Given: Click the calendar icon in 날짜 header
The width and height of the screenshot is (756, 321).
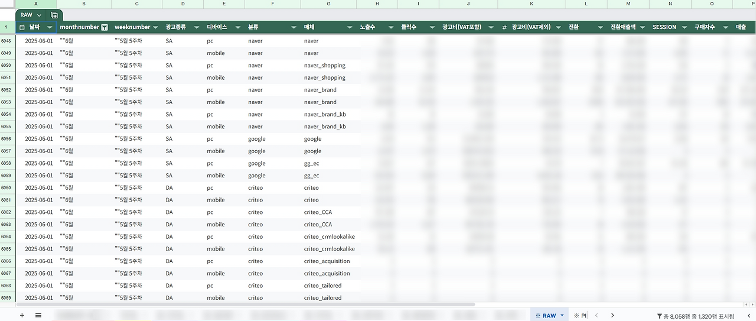Looking at the screenshot, I should (x=22, y=27).
